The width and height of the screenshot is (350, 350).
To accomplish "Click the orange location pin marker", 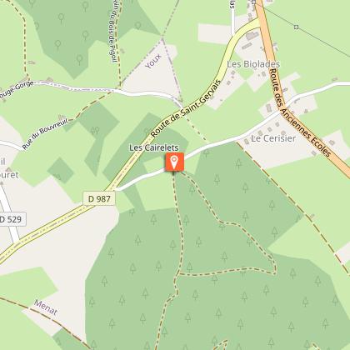I will [x=174, y=162].
